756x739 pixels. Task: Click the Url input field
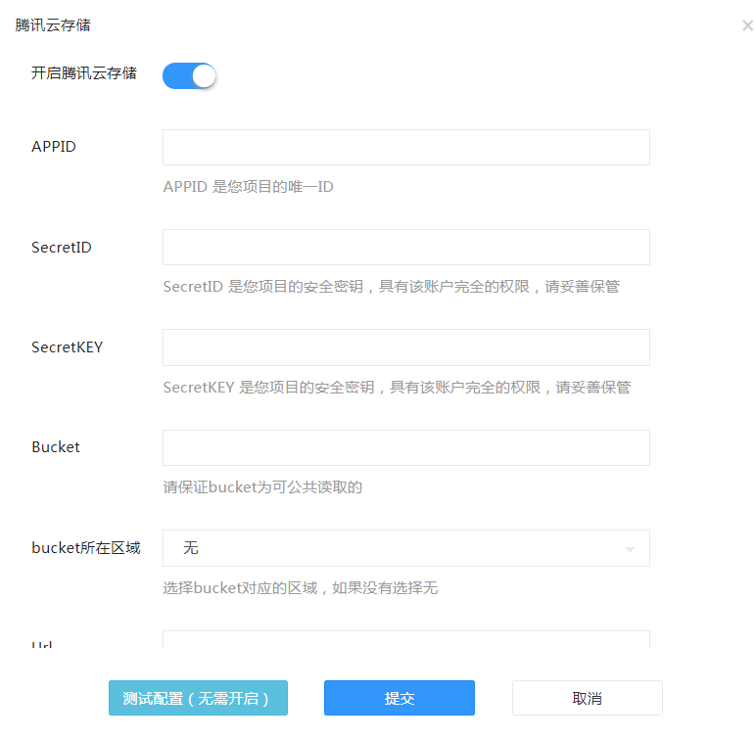coord(406,639)
